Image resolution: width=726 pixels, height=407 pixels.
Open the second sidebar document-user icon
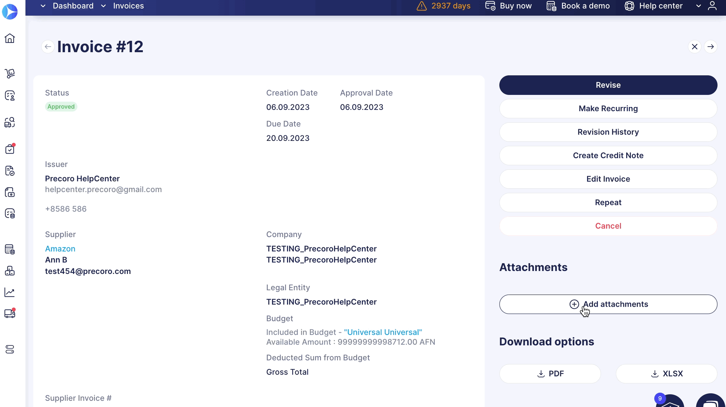[x=10, y=96]
